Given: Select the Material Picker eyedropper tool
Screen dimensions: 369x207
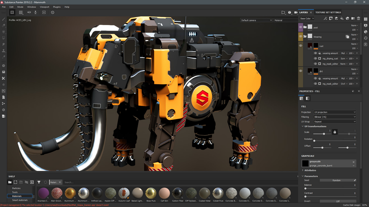Looking at the screenshot, I should (4, 57).
